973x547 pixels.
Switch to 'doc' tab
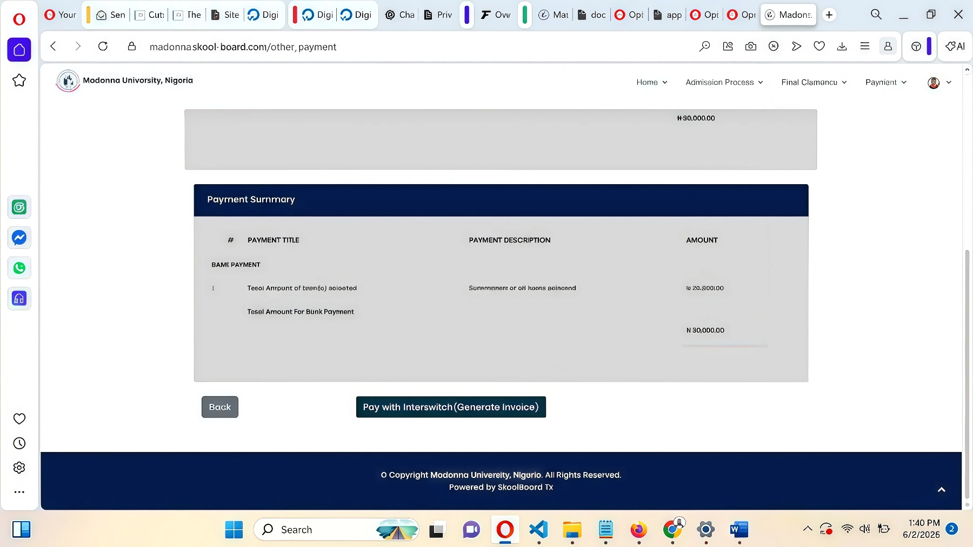pyautogui.click(x=592, y=15)
